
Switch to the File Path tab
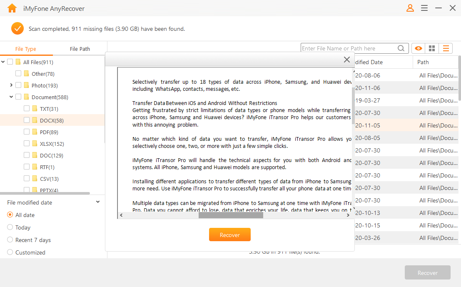(x=80, y=48)
